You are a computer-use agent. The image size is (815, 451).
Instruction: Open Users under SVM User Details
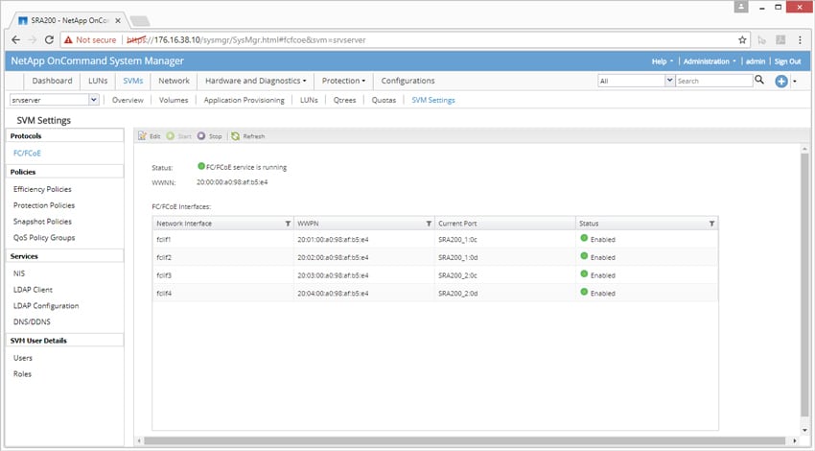click(x=23, y=358)
